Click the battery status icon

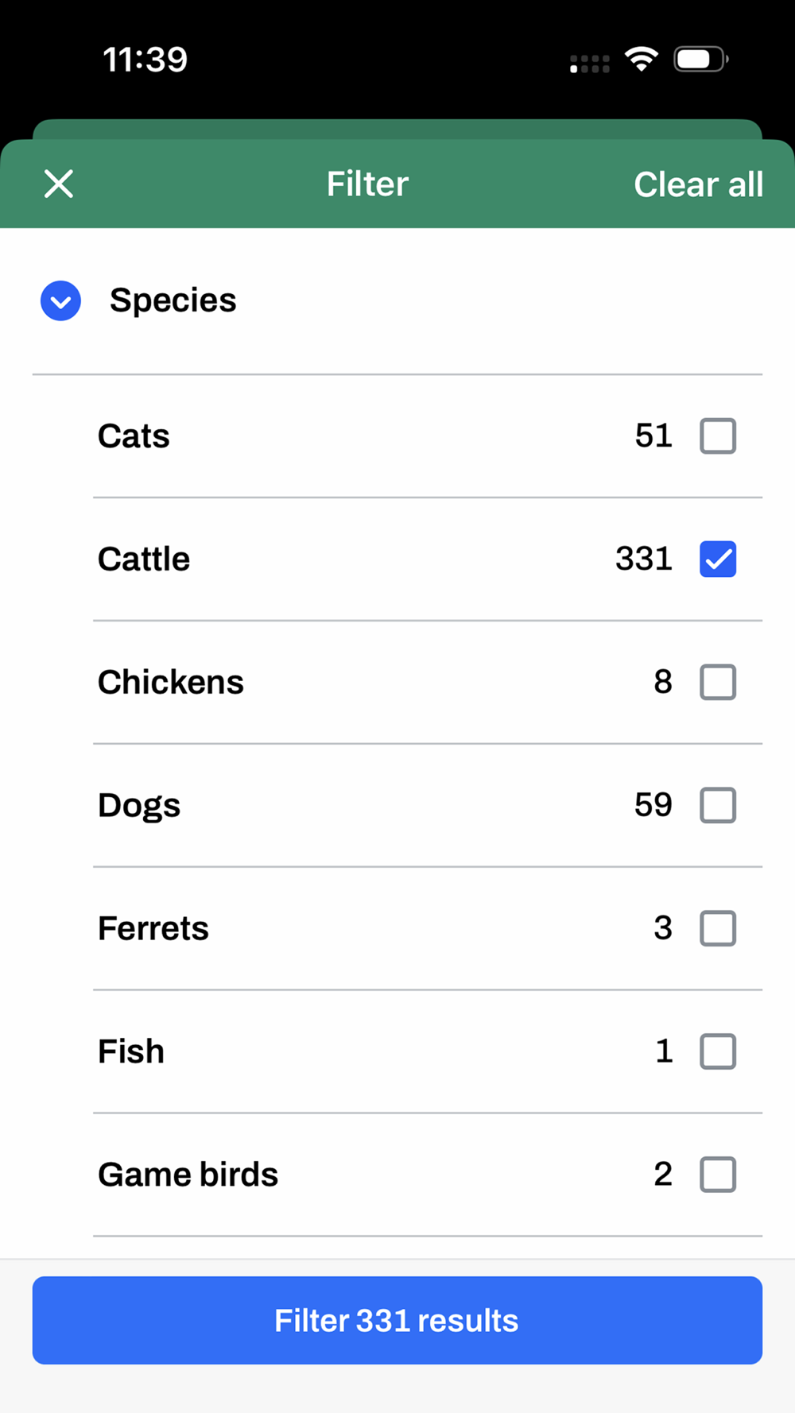700,60
